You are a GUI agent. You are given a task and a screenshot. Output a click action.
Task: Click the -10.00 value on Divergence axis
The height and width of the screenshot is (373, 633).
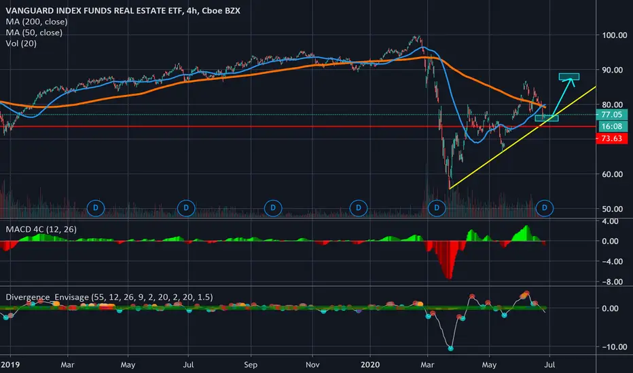coord(615,347)
